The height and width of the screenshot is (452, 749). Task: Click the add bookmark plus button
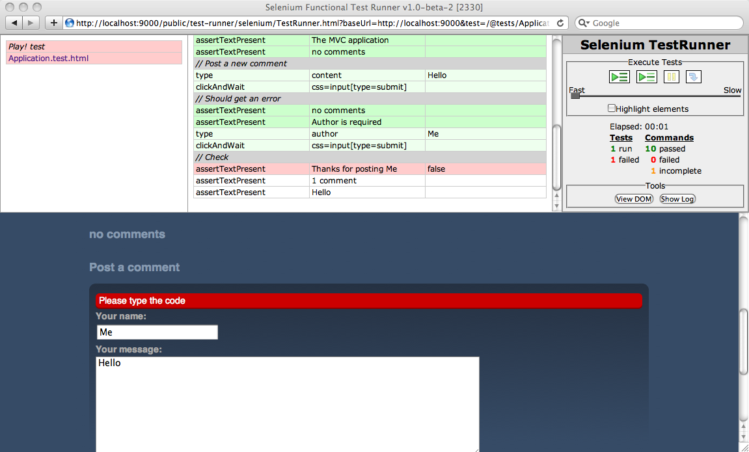[54, 23]
